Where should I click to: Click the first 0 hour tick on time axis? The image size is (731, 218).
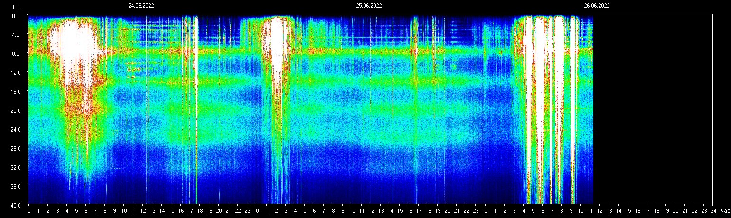pyautogui.click(x=29, y=210)
